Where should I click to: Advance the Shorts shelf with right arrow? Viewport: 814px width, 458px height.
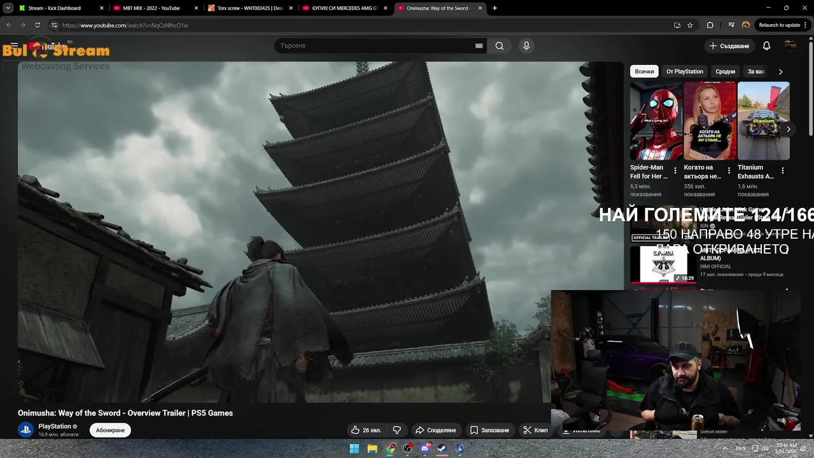(789, 129)
